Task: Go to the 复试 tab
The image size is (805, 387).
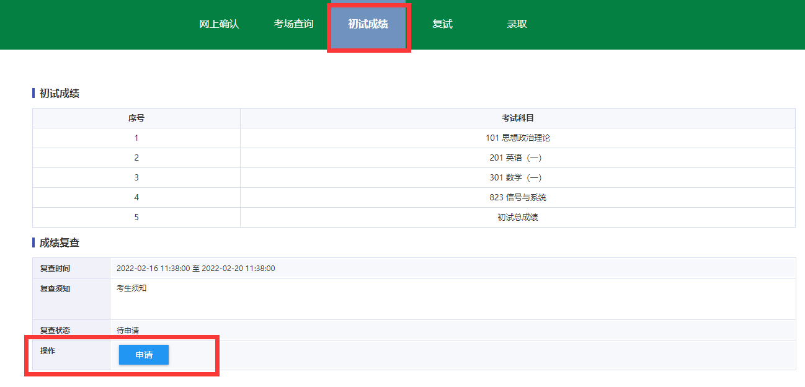Action: point(442,24)
